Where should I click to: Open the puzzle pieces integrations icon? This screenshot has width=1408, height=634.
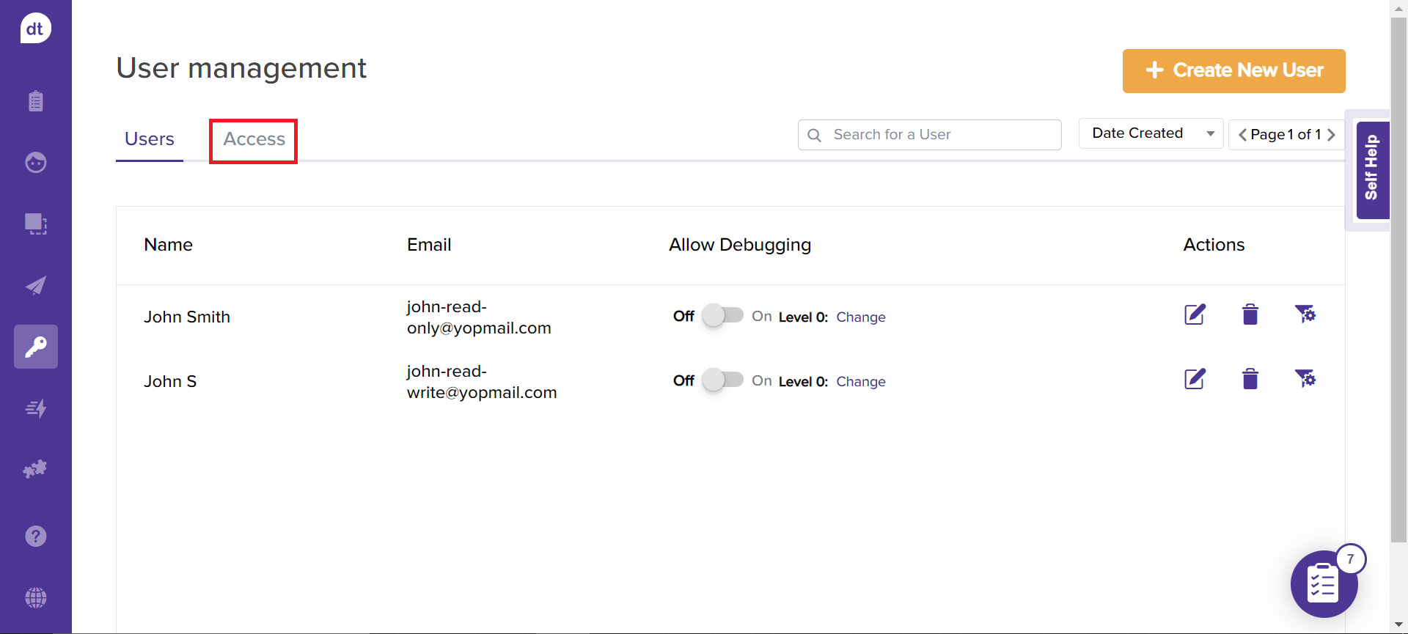[35, 469]
